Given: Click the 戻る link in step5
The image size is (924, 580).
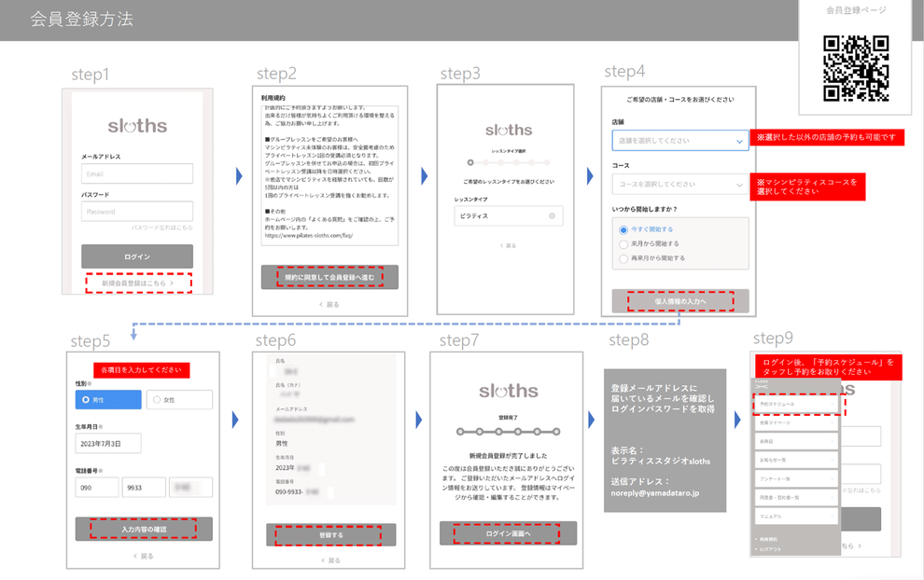Looking at the screenshot, I should (x=143, y=556).
